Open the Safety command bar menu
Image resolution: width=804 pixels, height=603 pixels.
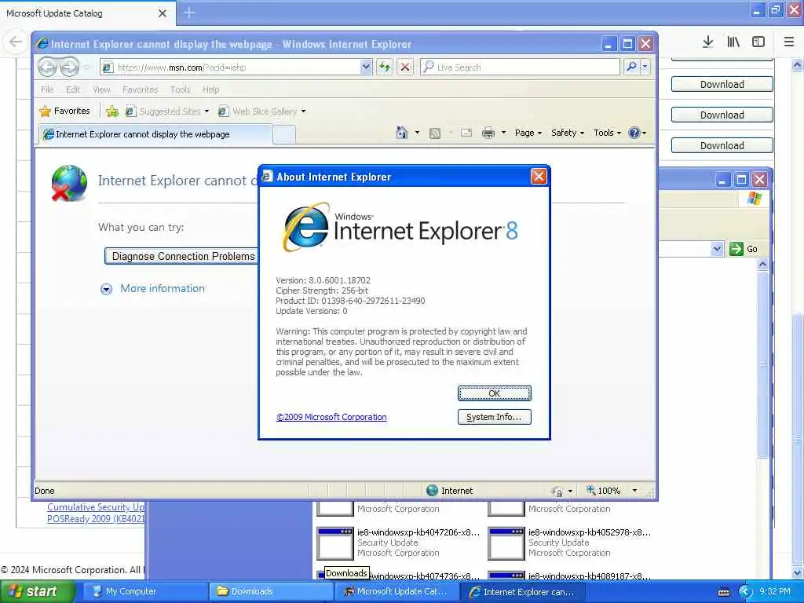[568, 133]
